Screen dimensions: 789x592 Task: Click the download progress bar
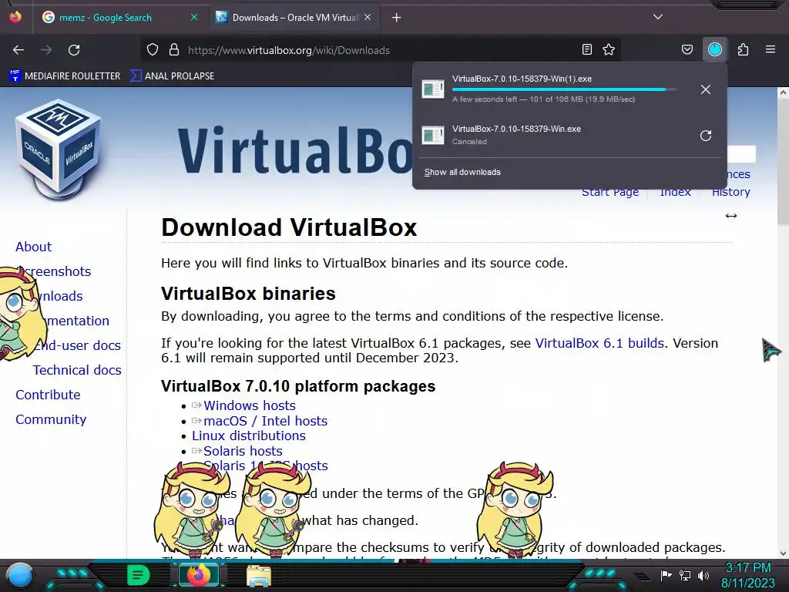tap(564, 89)
